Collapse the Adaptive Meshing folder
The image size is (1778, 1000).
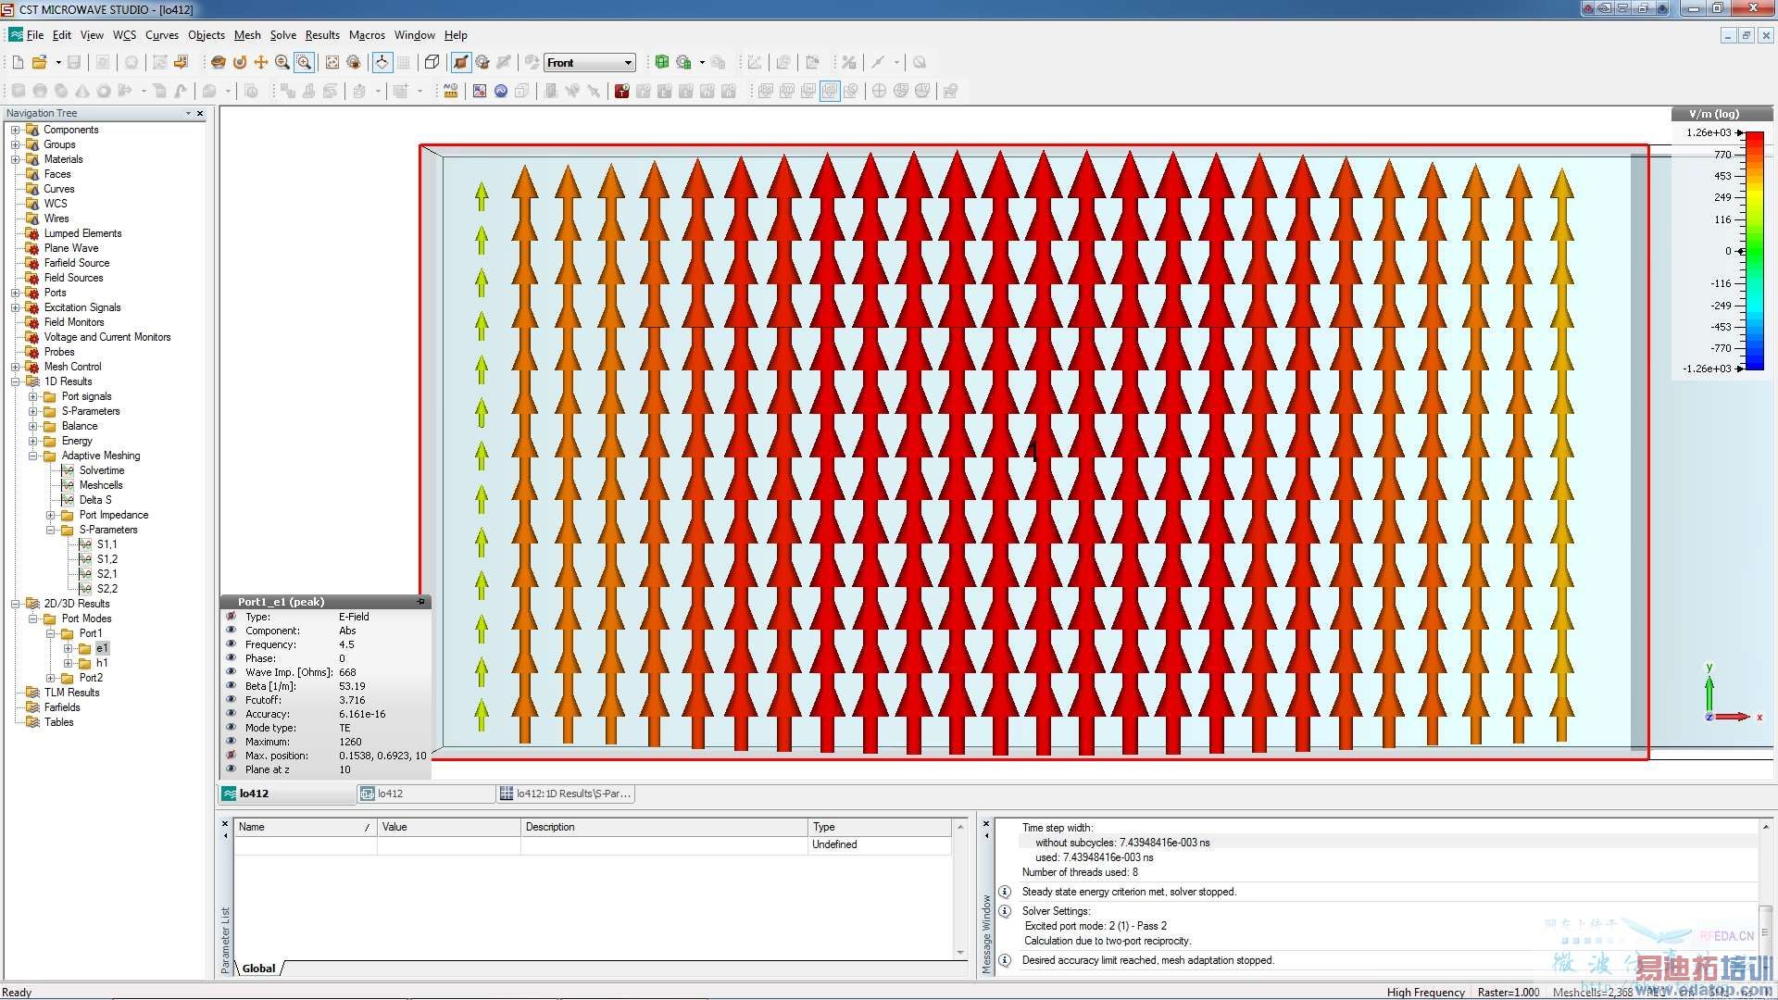pos(33,456)
